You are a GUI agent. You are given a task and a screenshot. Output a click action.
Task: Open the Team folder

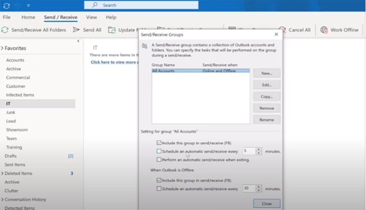(11, 138)
